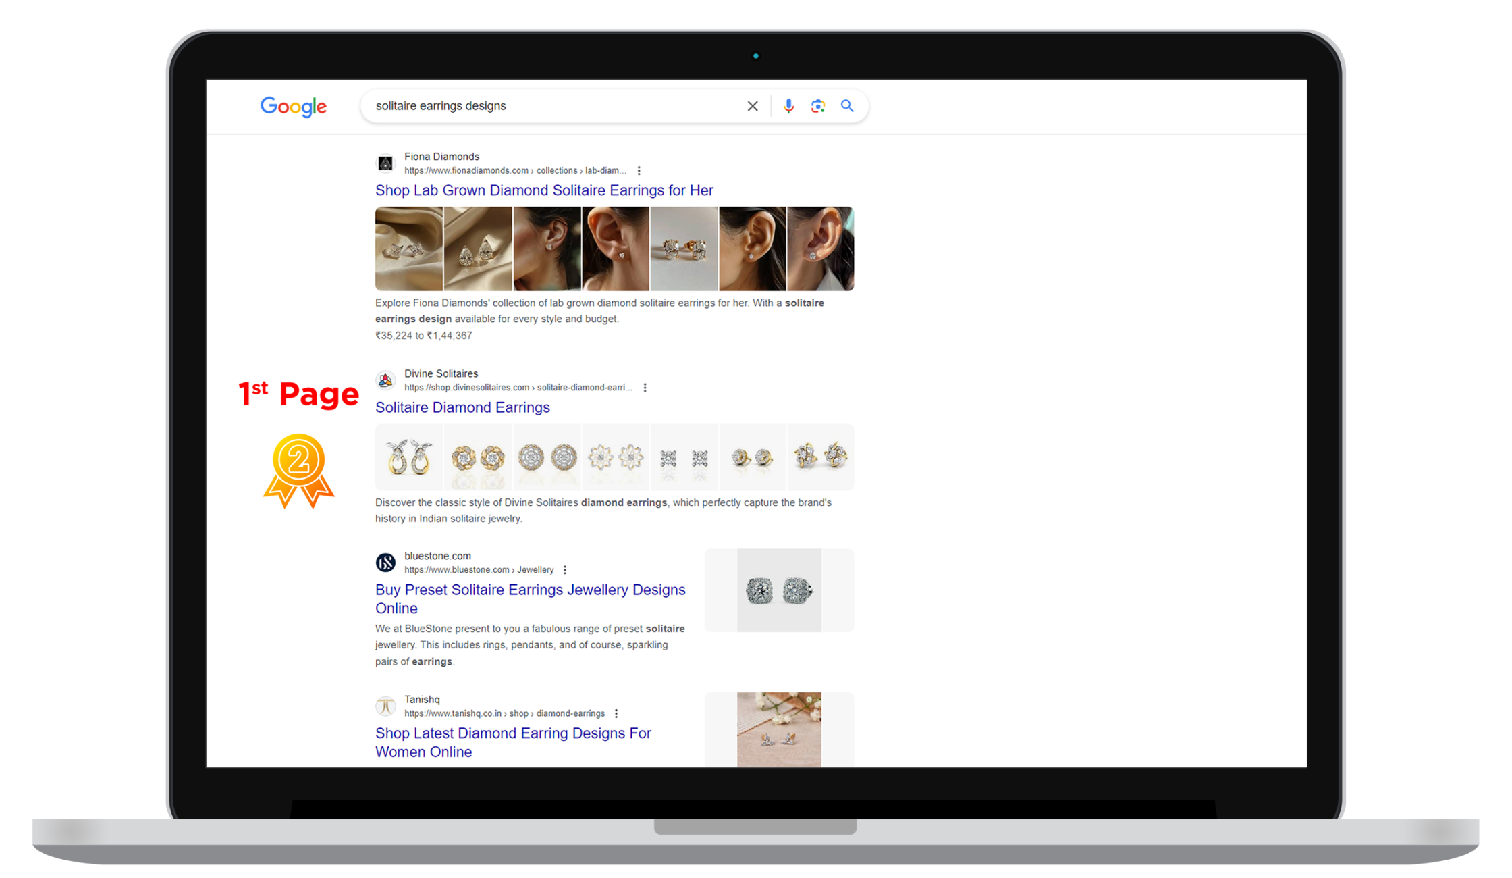Open more options for bluestone.com result
This screenshot has height=878, width=1512.
tap(565, 570)
